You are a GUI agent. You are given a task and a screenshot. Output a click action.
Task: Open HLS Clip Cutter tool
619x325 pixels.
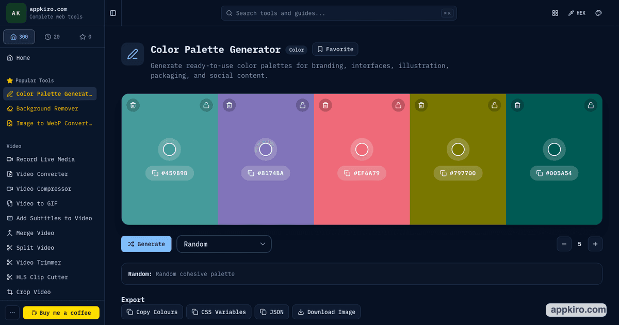point(50,277)
